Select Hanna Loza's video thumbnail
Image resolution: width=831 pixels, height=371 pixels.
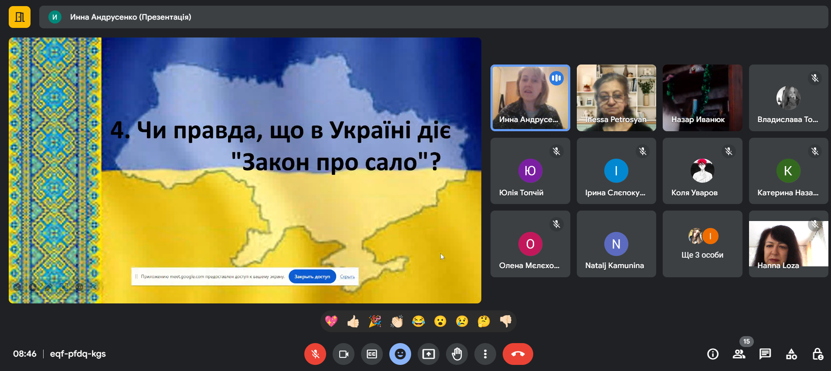[x=788, y=244]
